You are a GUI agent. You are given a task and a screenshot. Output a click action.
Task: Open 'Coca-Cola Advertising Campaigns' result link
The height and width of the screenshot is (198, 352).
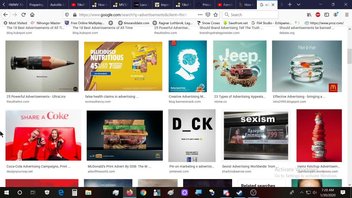tap(38, 166)
